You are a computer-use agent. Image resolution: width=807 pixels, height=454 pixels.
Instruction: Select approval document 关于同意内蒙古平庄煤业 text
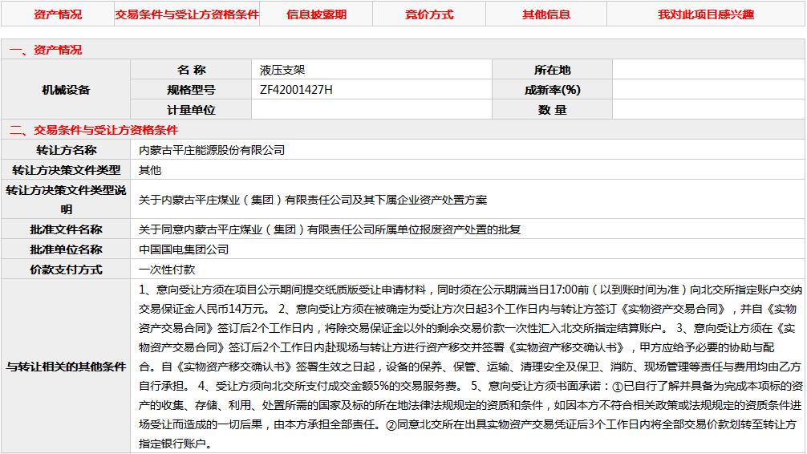(x=330, y=229)
